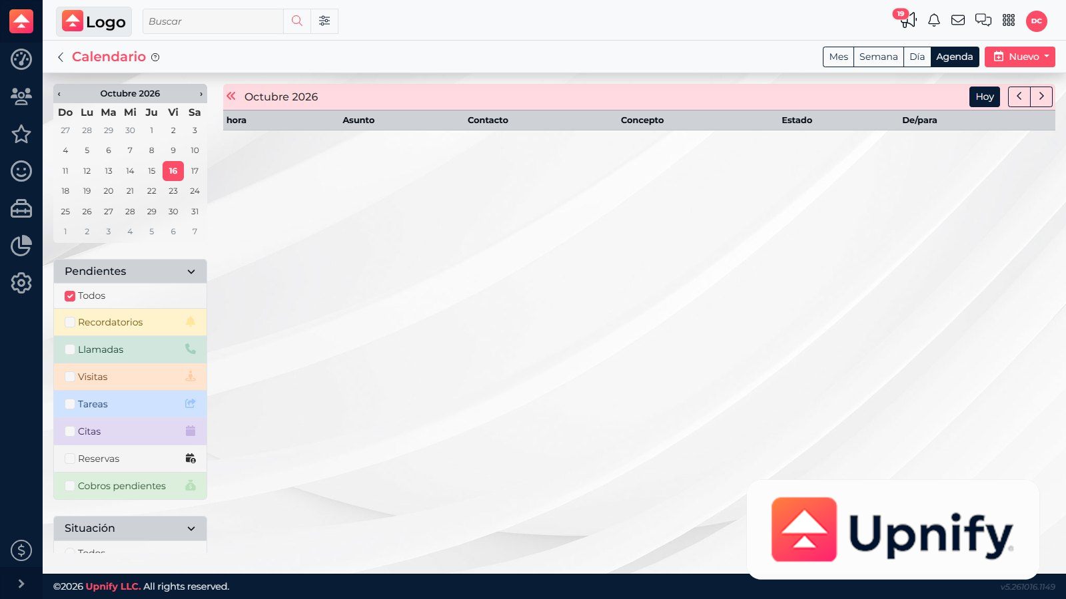Click the Upnify LLC footer link
Screen dimensions: 1066x599
point(113,586)
